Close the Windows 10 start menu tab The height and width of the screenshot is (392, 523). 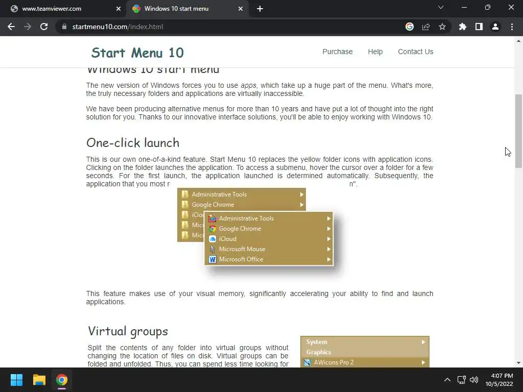[x=241, y=9]
